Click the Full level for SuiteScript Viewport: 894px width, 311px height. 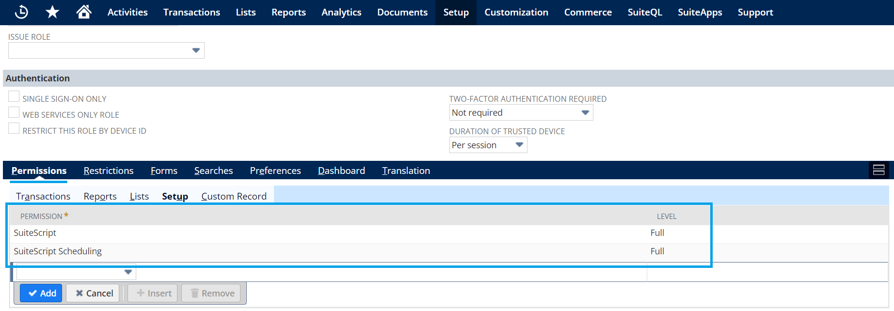tap(657, 233)
